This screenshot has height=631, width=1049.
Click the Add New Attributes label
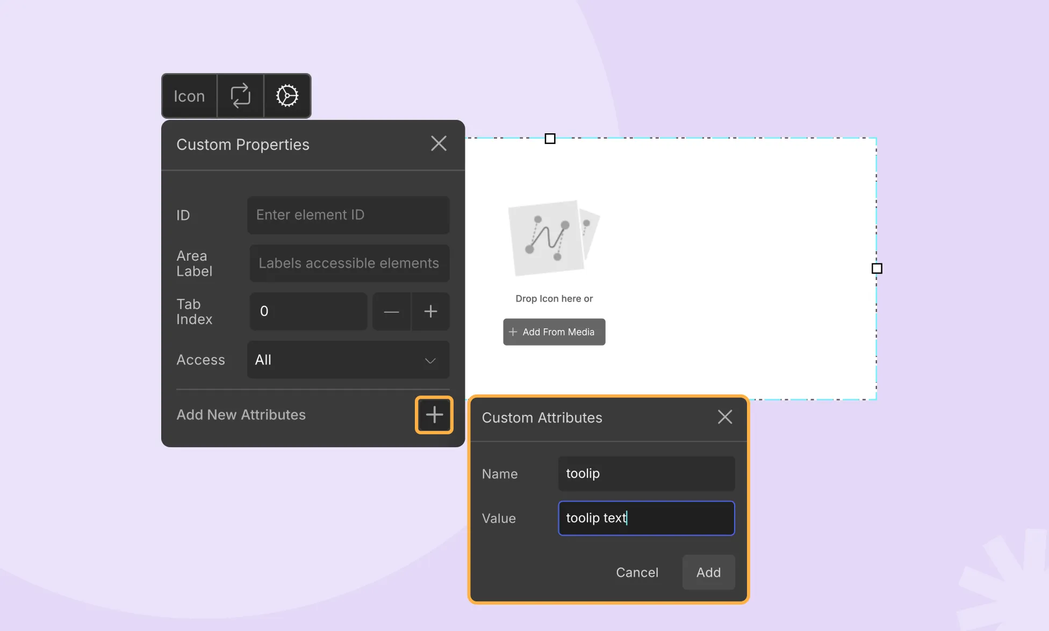click(241, 414)
